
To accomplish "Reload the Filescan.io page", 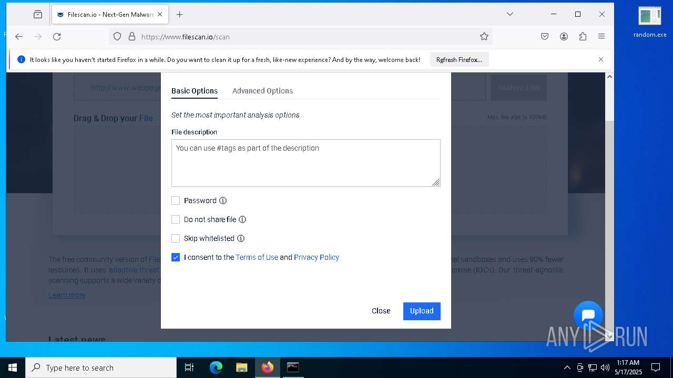I will coord(57,37).
